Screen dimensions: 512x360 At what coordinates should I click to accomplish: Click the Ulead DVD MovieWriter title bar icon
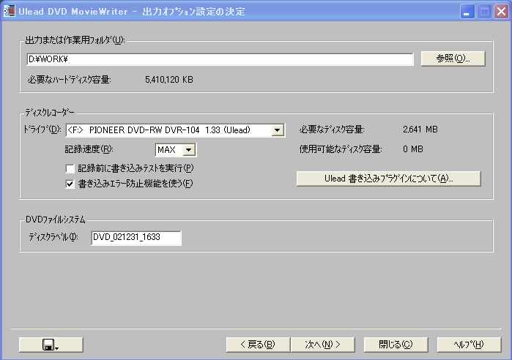[x=9, y=11]
